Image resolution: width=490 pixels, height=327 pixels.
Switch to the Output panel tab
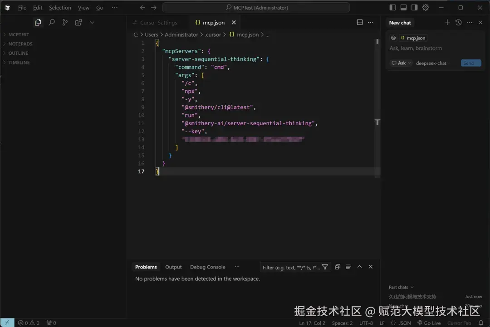pos(173,267)
